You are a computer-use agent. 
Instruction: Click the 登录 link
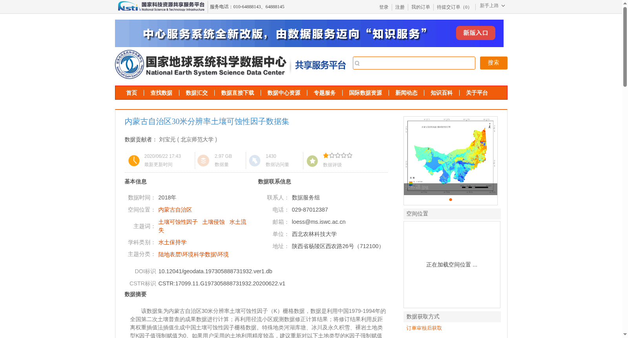[x=384, y=7]
